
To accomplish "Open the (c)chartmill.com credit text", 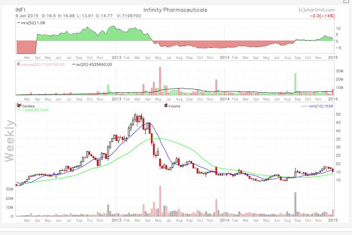I will 316,10.
